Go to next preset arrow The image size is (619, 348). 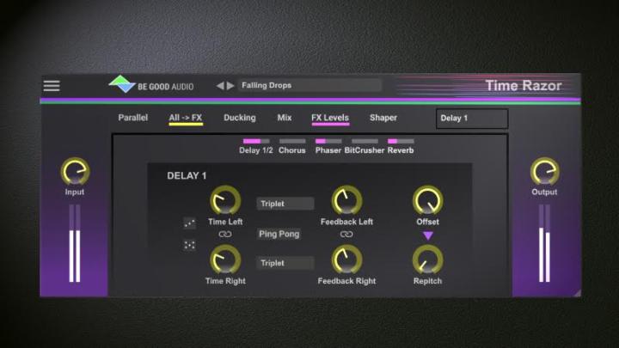[x=231, y=86]
